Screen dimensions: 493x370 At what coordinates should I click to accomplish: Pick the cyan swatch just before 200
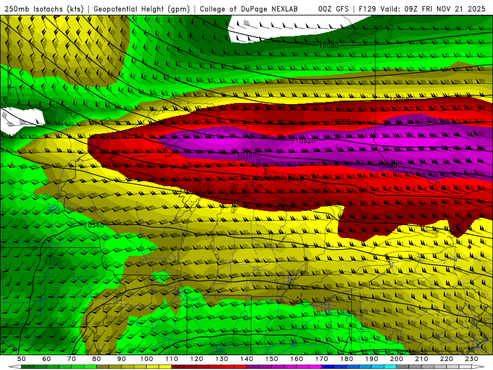[390, 367]
